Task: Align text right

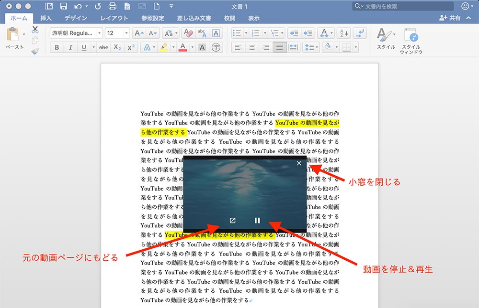Action: click(266, 47)
